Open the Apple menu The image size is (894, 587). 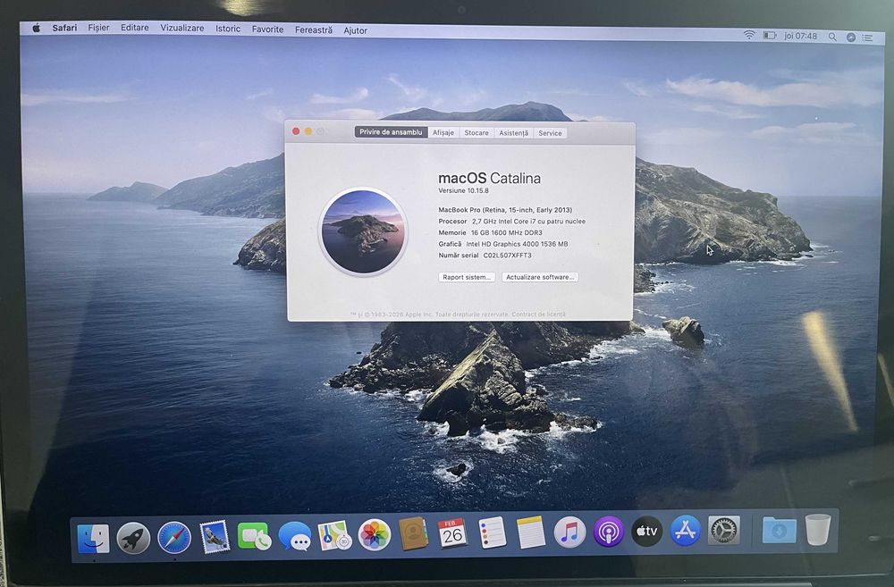pos(37,28)
